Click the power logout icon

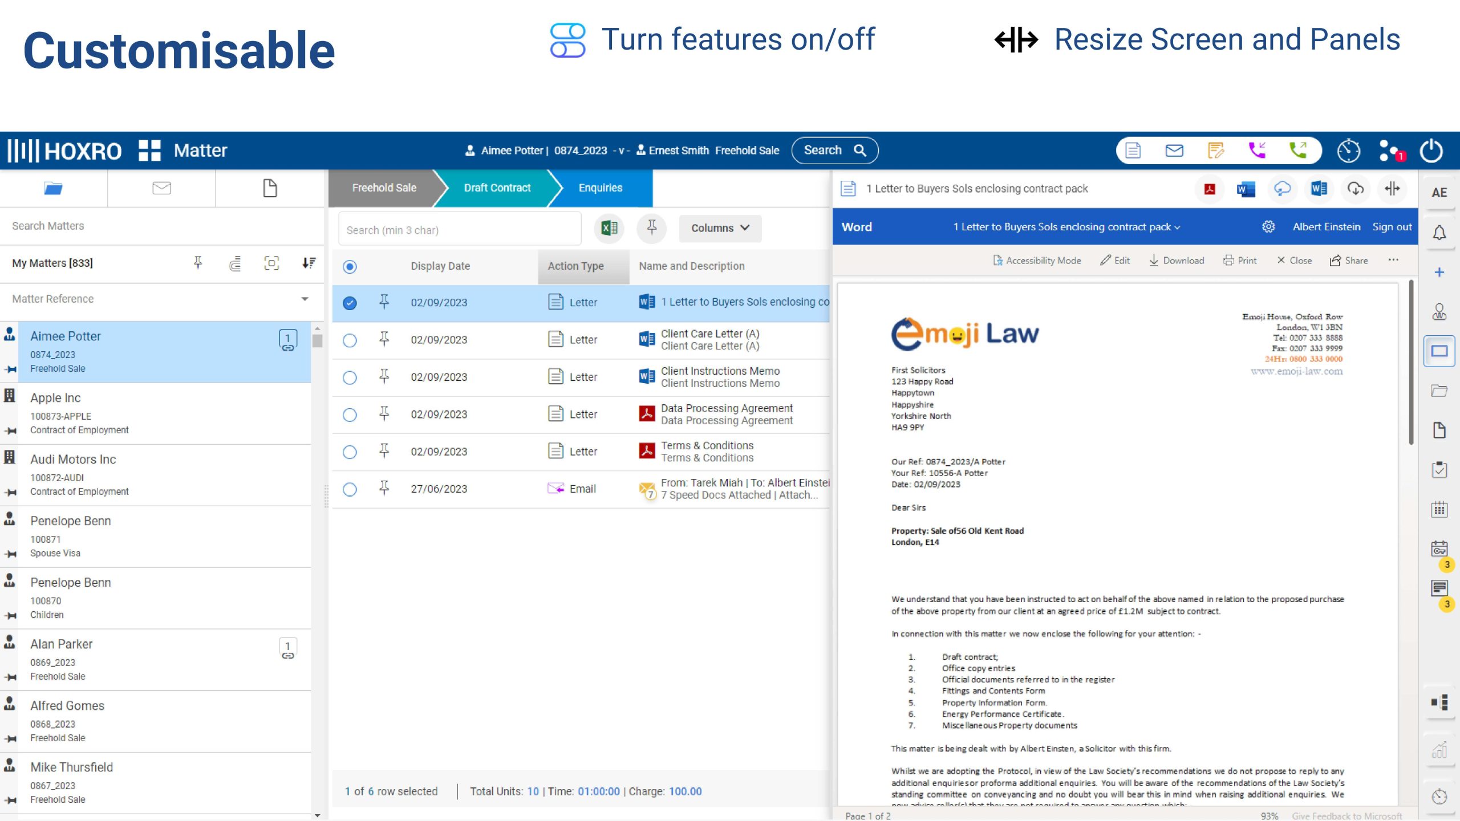[x=1431, y=151]
